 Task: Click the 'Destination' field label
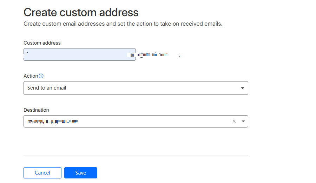pos(36,110)
